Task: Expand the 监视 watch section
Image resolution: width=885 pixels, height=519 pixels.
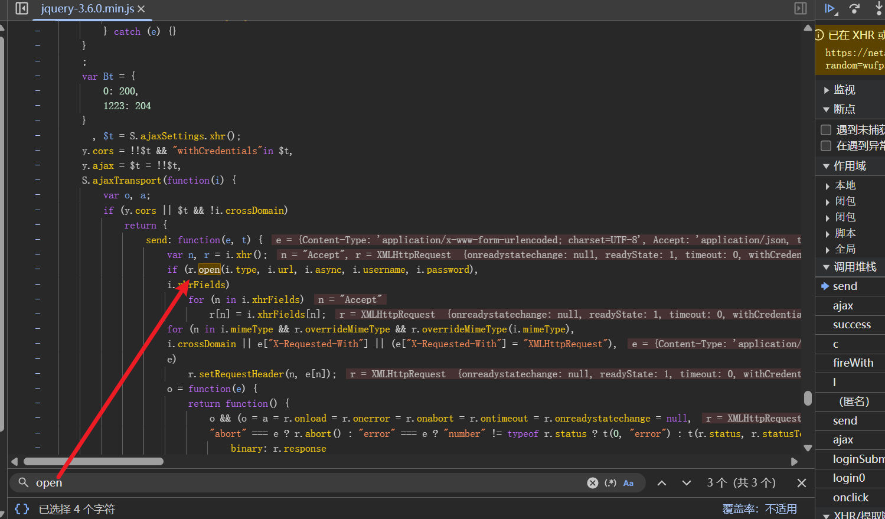Action: (x=844, y=90)
